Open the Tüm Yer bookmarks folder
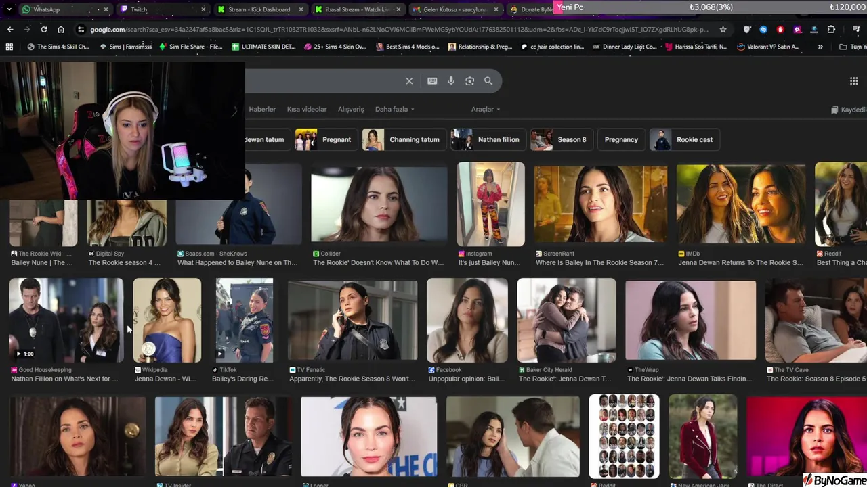867x487 pixels. coord(853,47)
